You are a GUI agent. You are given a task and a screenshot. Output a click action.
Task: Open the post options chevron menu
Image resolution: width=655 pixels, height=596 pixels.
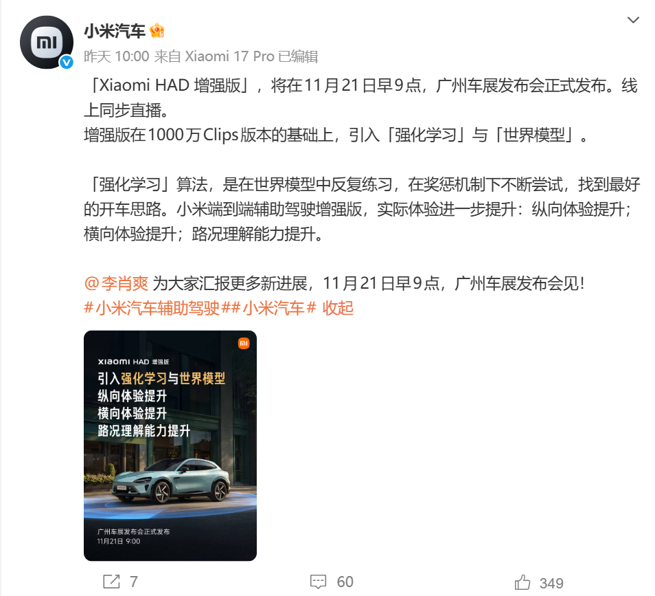[633, 20]
